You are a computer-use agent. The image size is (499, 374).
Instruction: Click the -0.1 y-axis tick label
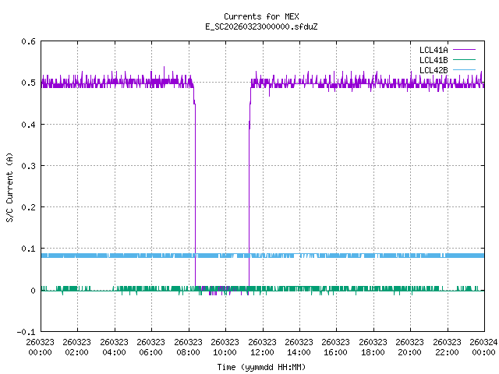(26, 332)
